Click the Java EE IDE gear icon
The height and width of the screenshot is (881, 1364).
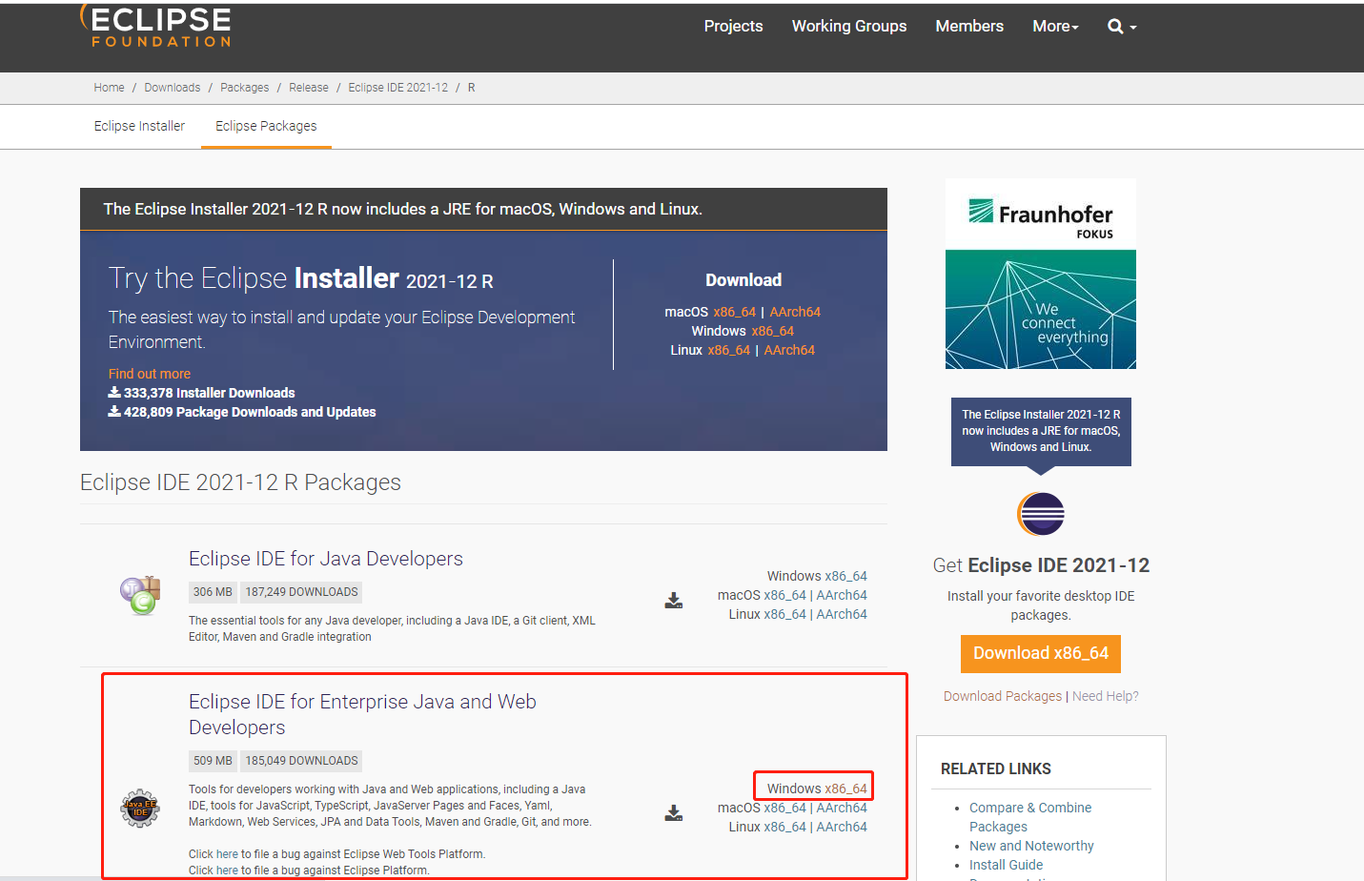140,809
